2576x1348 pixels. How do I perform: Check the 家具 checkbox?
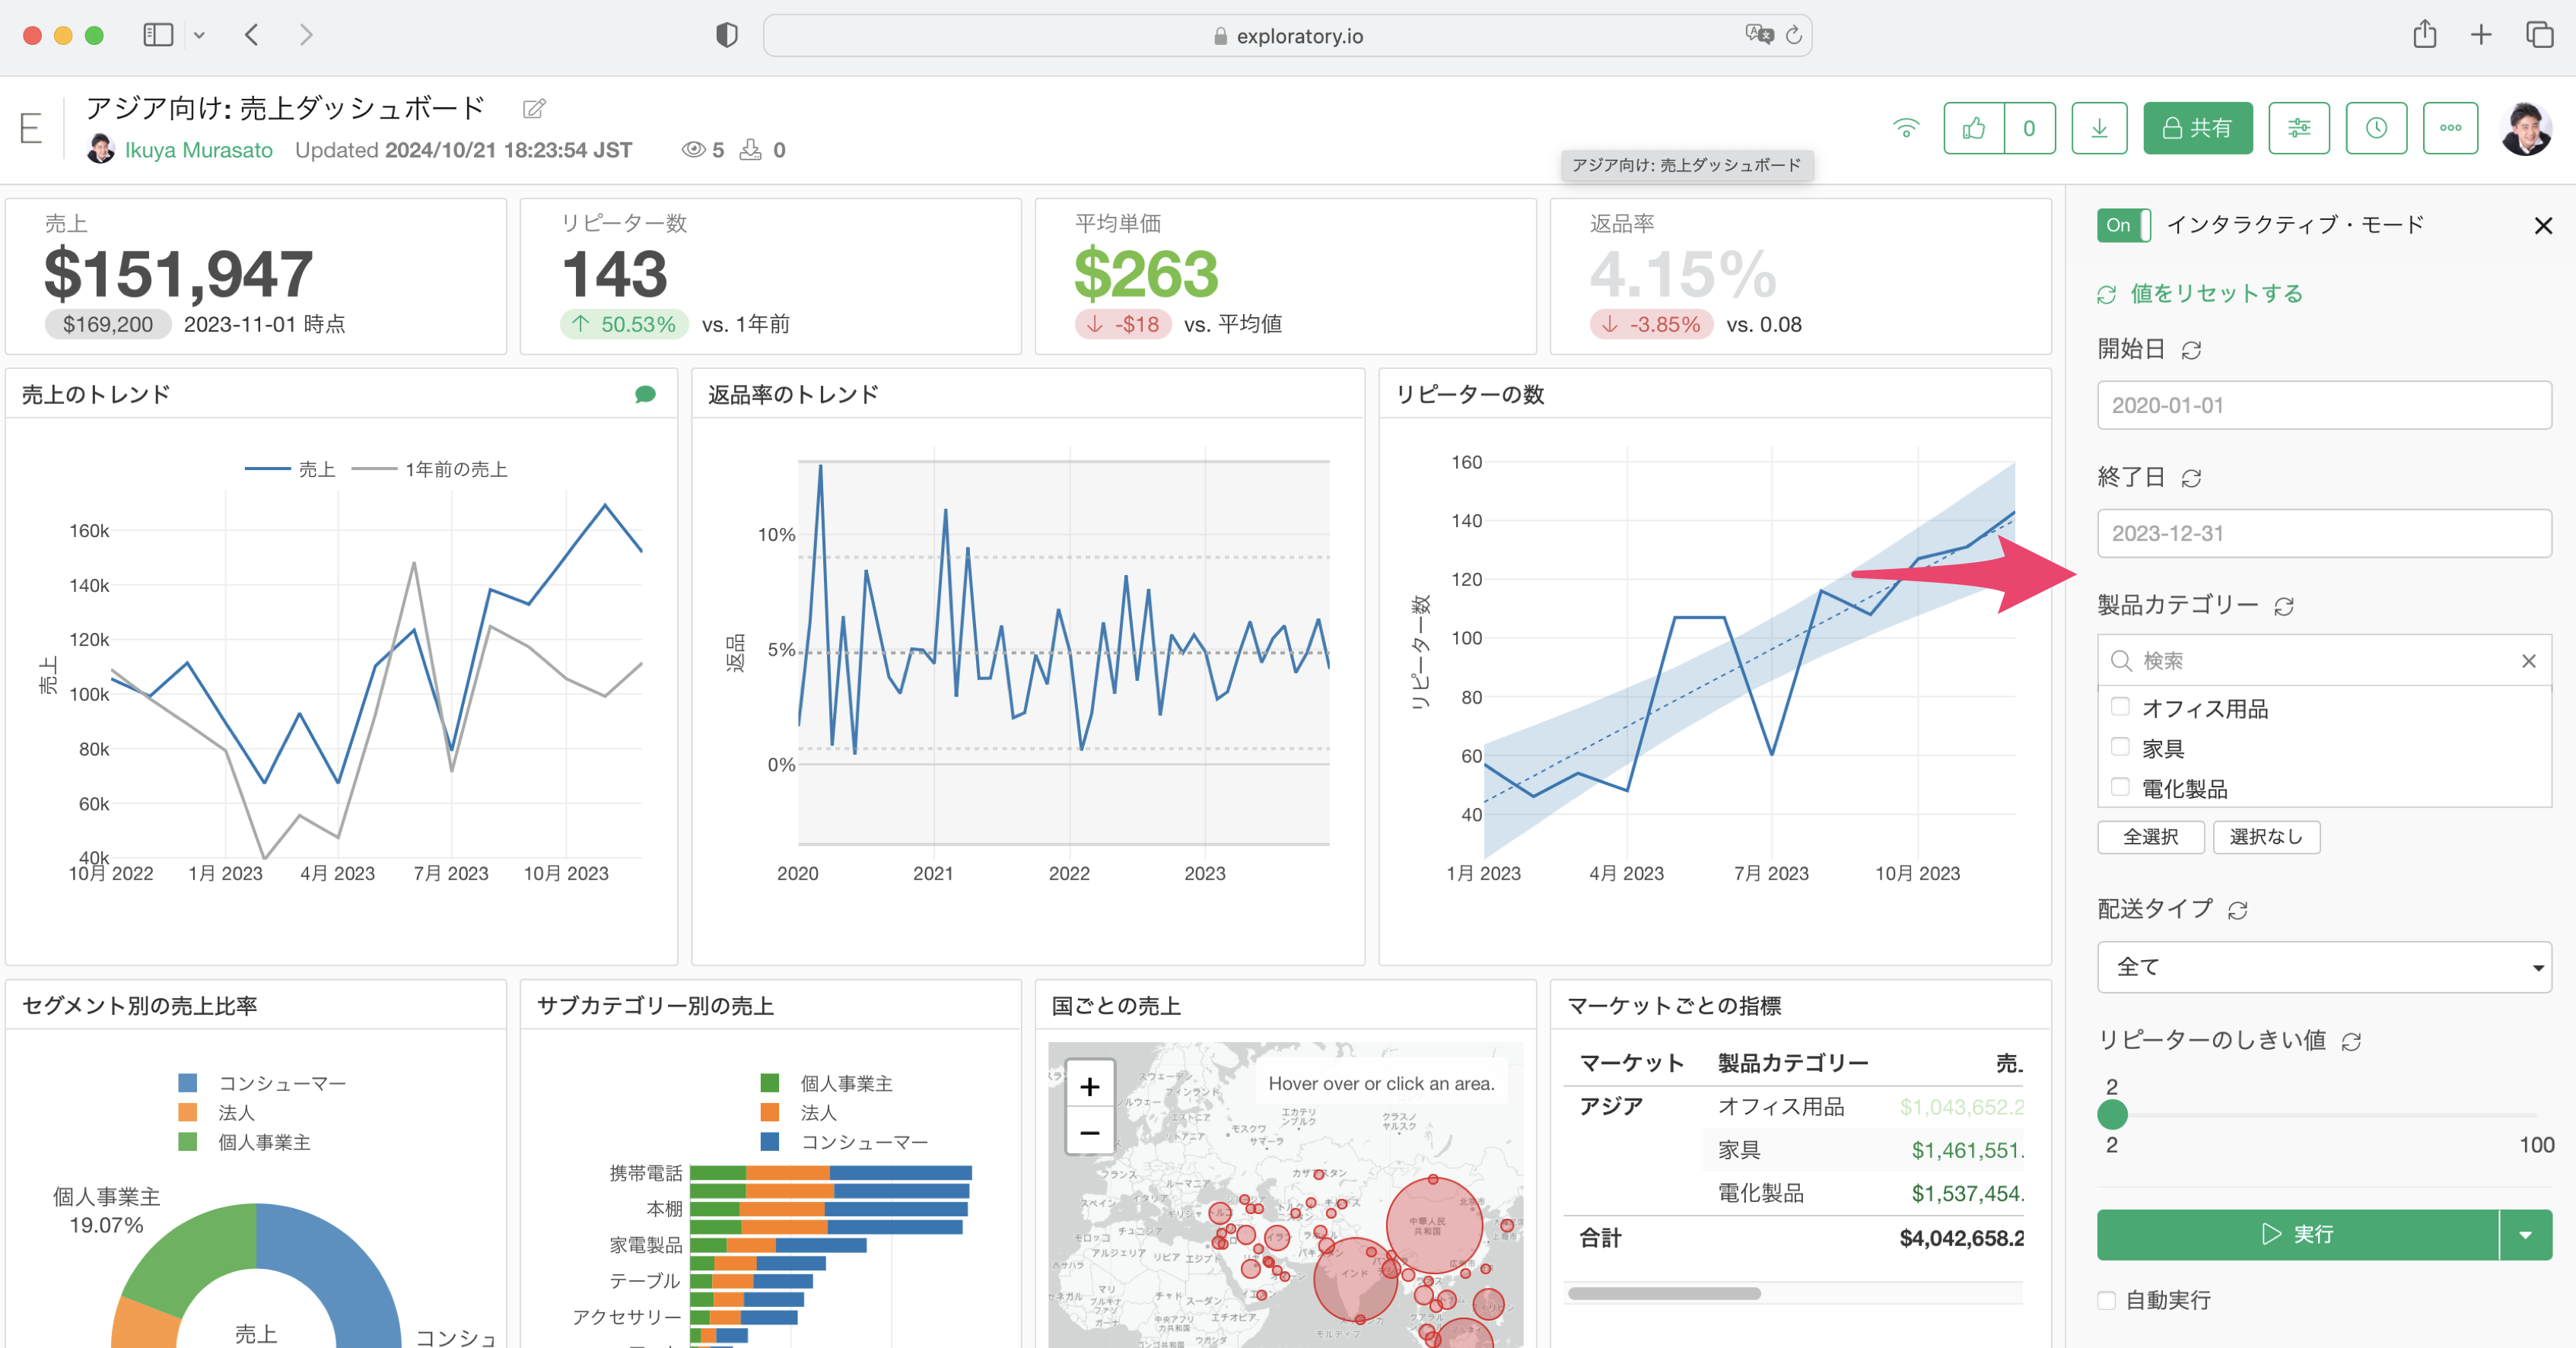[2119, 746]
